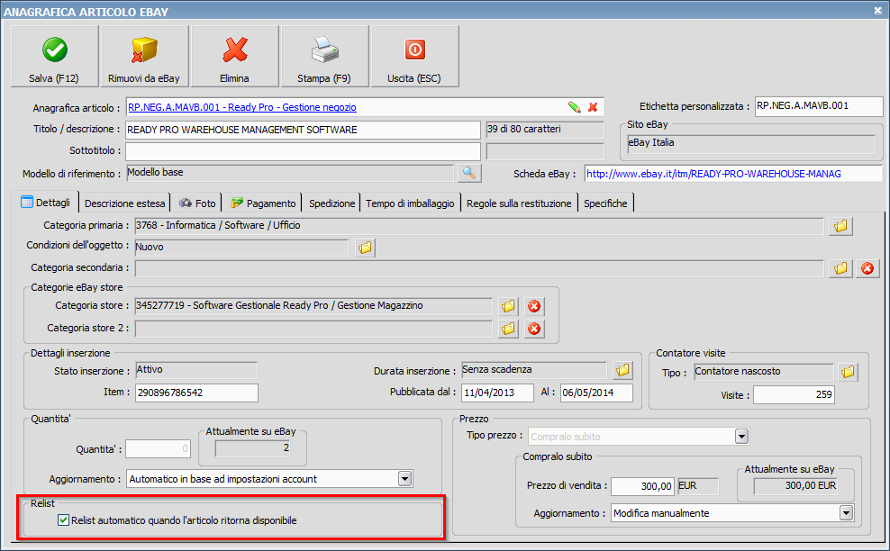Expand Prezzo Aggiornamento 'Modifica manualmente' dropdown
890x551 pixels.
coord(846,513)
